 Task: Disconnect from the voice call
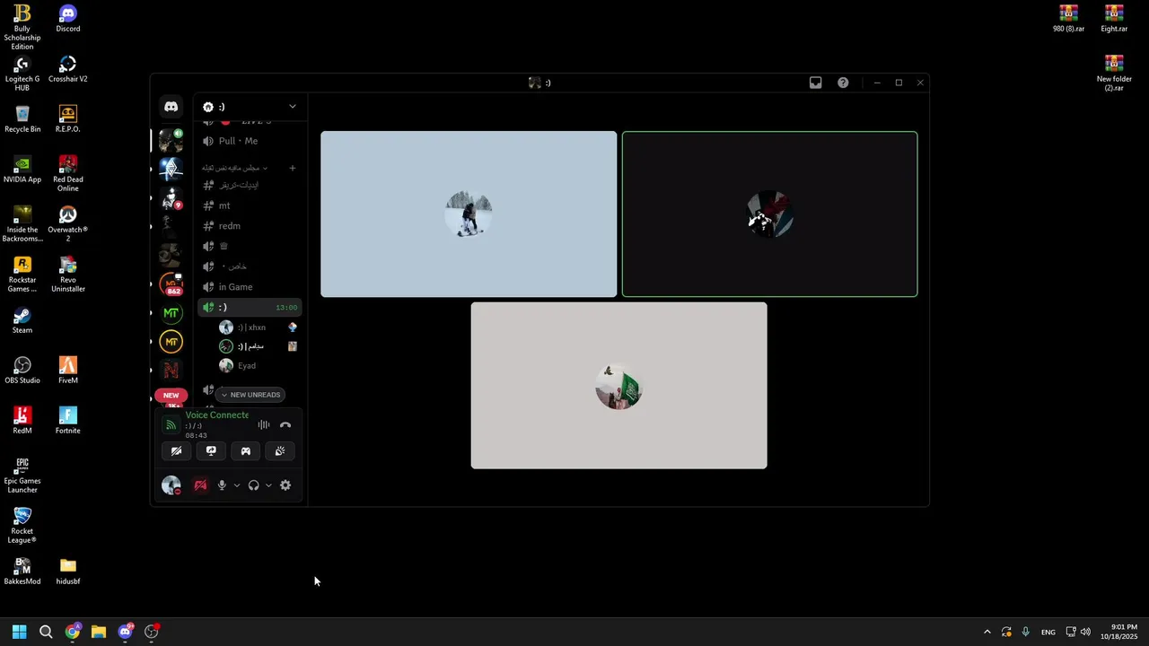285,425
